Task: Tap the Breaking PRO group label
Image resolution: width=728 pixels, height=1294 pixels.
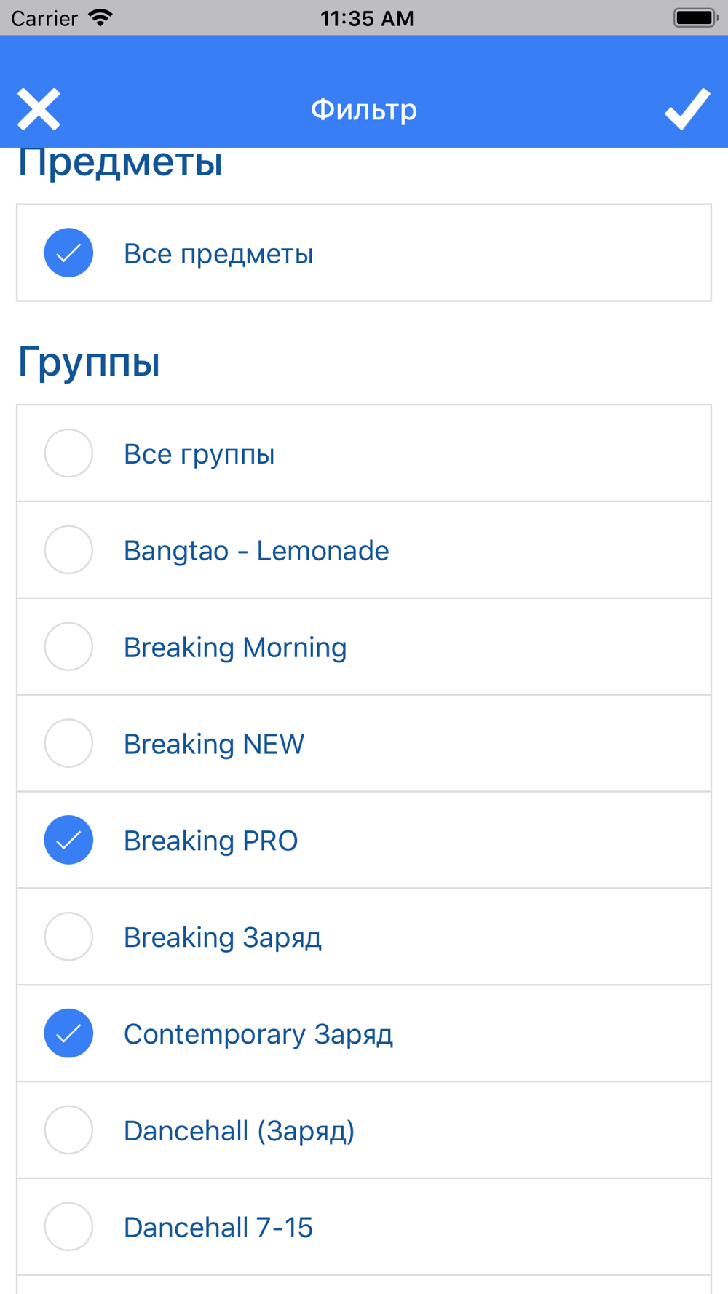Action: (x=210, y=841)
